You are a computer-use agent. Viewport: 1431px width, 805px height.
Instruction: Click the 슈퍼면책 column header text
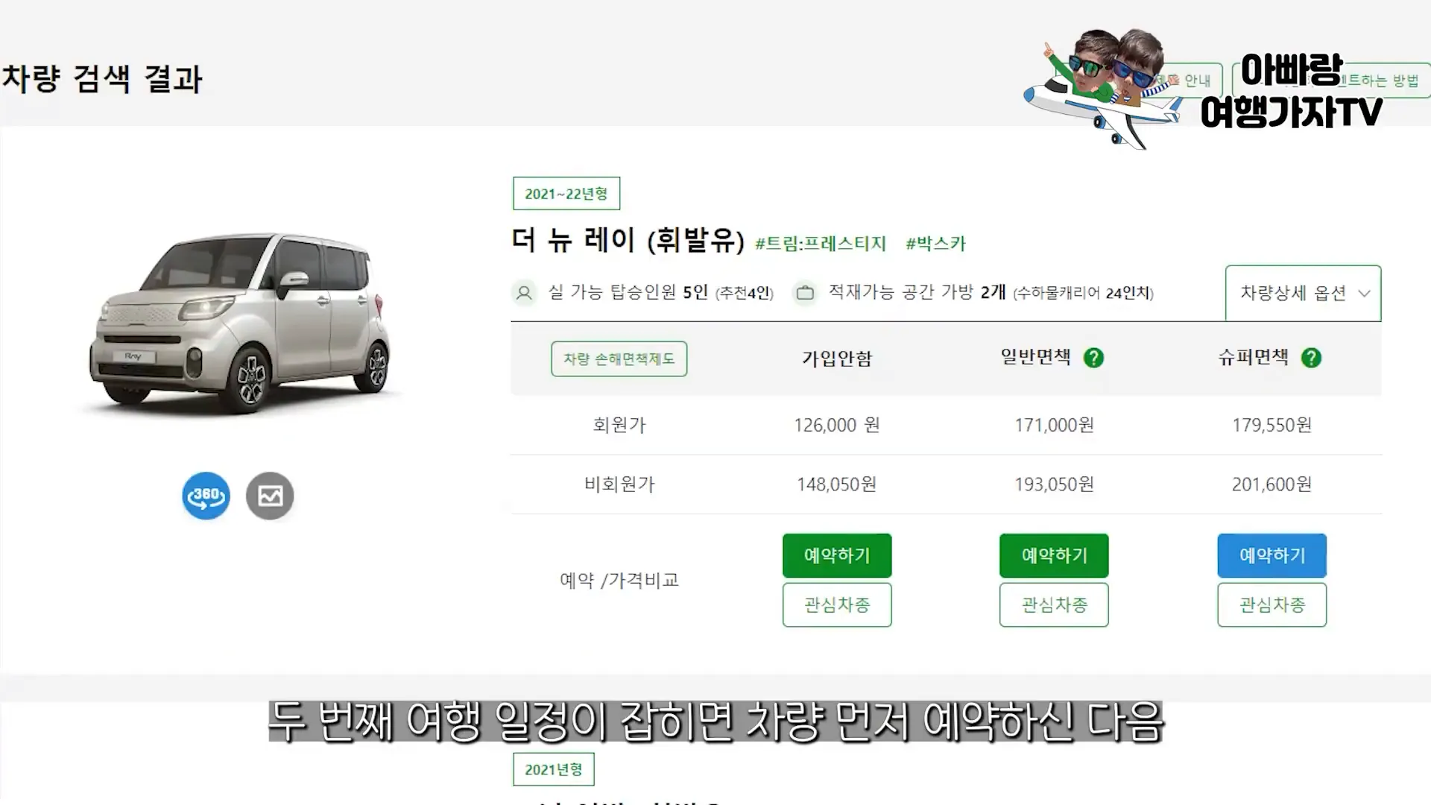pyautogui.click(x=1253, y=357)
